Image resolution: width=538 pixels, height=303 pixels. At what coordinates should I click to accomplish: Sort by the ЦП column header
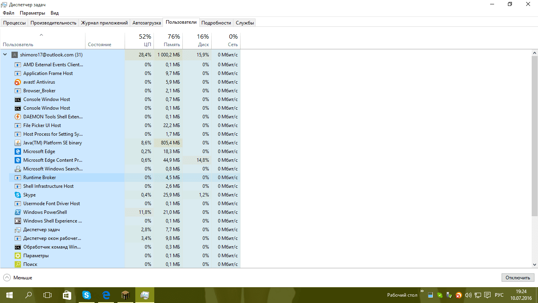pos(139,40)
